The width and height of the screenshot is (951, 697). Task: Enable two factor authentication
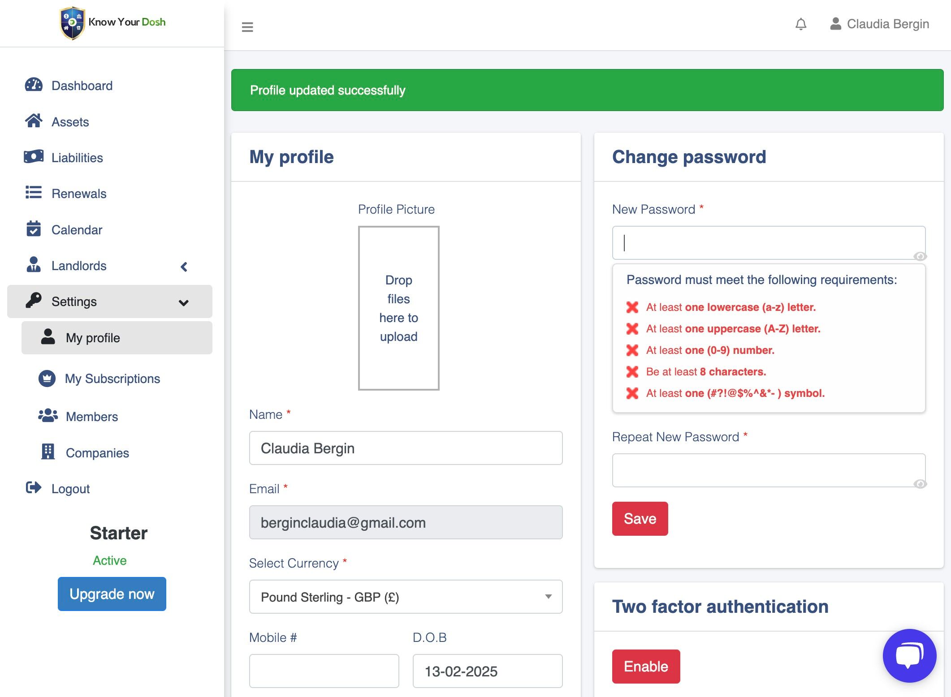point(646,666)
